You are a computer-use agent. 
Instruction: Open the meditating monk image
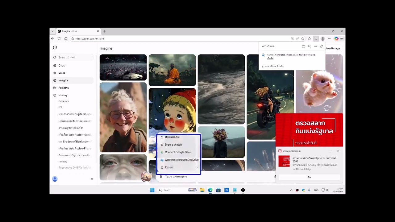[x=172, y=70]
